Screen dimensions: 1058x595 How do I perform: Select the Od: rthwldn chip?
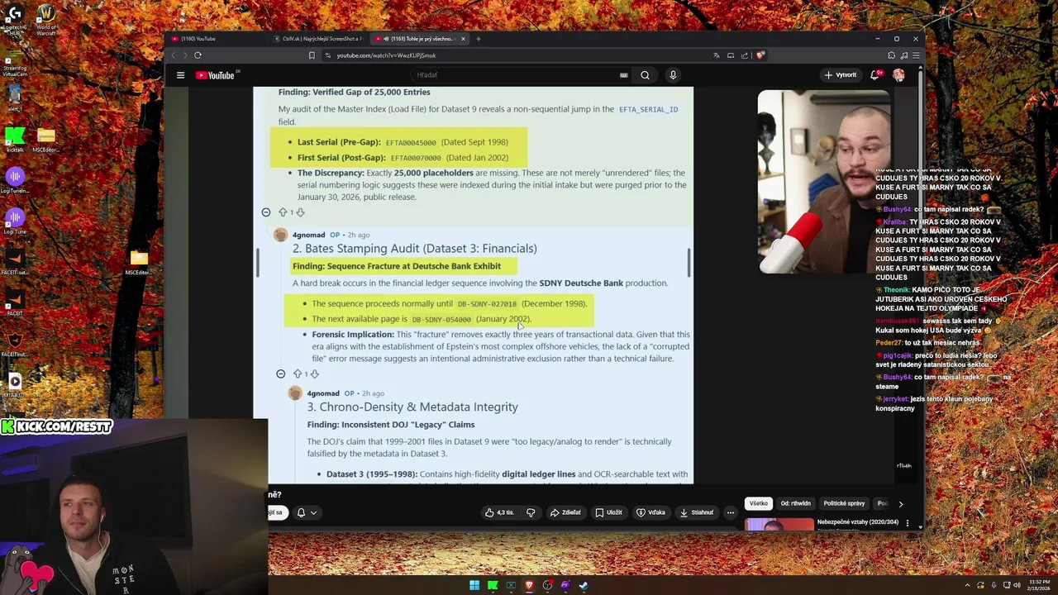point(795,503)
